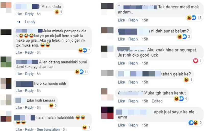
Task: Open reactions on the 'Mcm adudu' comment
Action: (x=58, y=12)
